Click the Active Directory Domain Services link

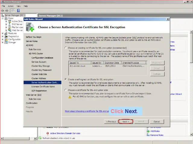(65, 133)
